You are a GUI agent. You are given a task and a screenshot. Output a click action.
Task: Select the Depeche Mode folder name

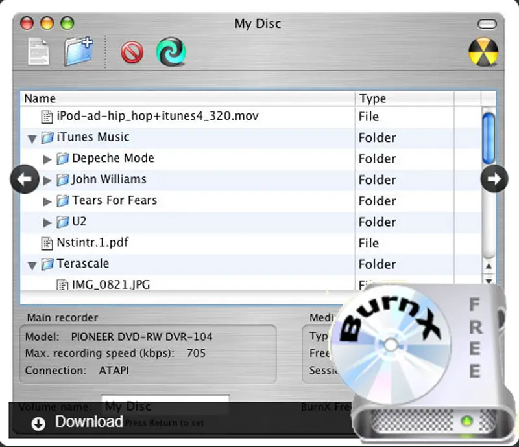(113, 158)
